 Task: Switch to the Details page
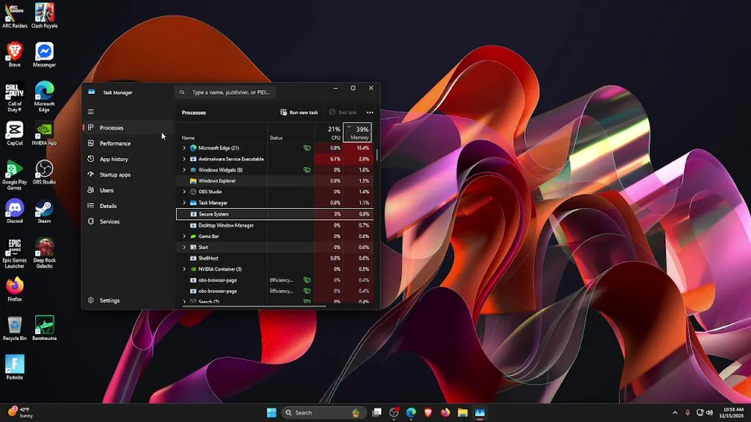[127, 206]
